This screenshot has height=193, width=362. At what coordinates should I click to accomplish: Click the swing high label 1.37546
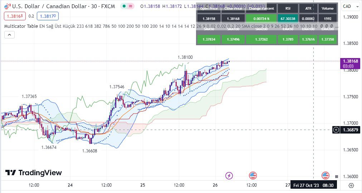tap(117, 87)
